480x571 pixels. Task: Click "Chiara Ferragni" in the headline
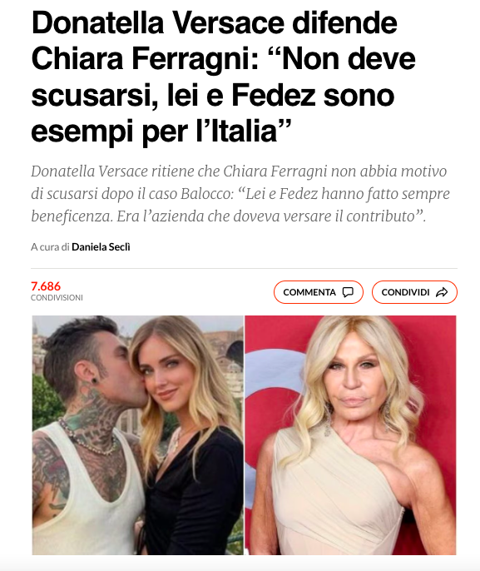[145, 58]
